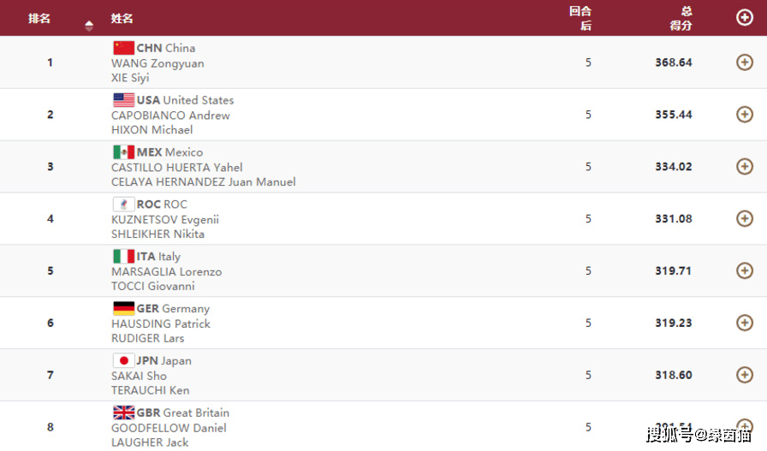Click the Italy flag icon
This screenshot has height=451, width=767.
pos(123,257)
